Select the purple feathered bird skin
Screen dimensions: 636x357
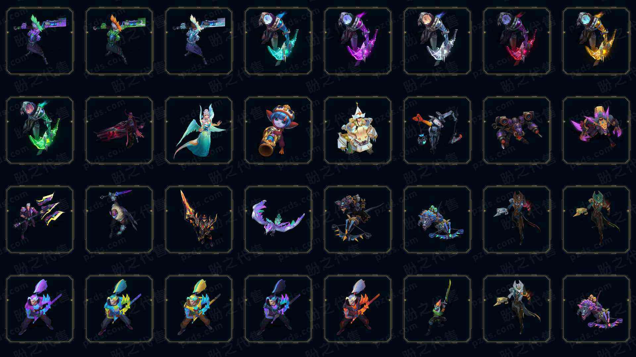tap(278, 219)
